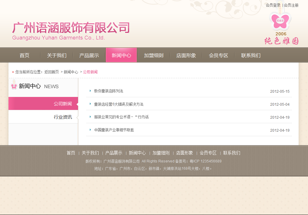Click the C&S butterfly logo badge
Screen dimensions: 308x215
pos(280,21)
